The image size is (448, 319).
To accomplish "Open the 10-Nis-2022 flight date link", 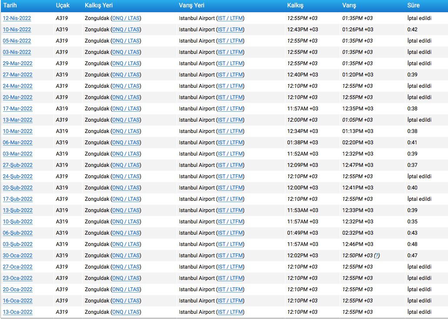I will tap(17, 30).
